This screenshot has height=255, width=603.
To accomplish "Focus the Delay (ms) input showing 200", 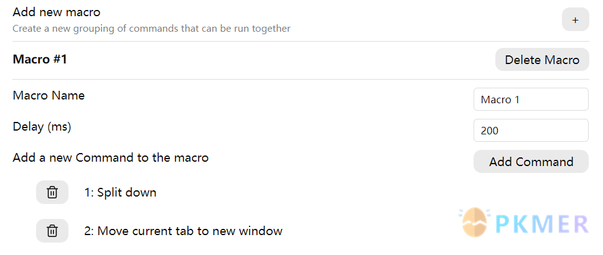I will coord(531,131).
